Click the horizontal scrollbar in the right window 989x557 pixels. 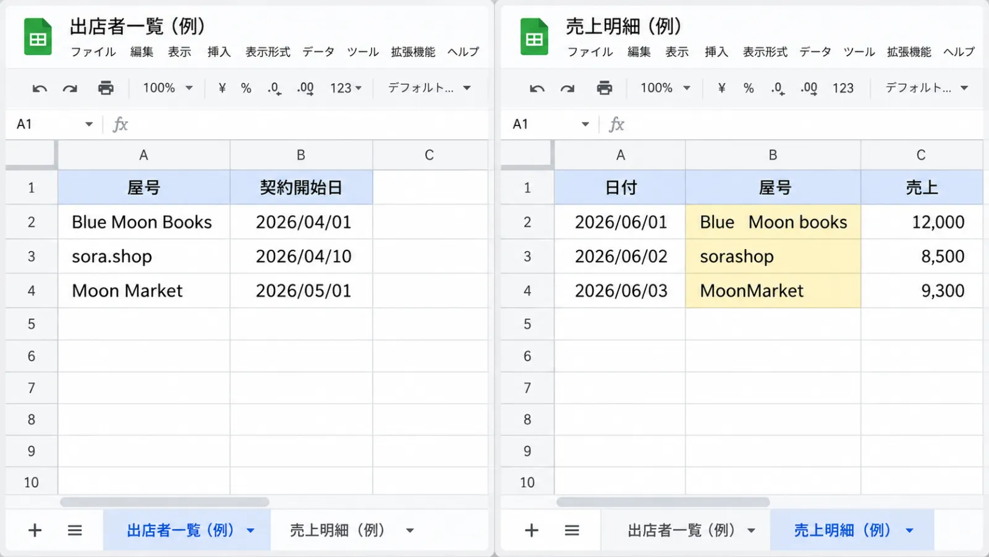(x=663, y=502)
